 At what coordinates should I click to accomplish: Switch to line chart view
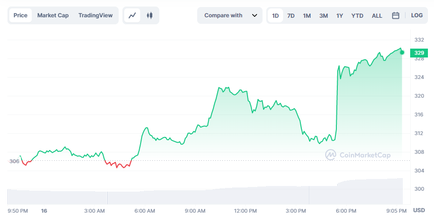[133, 15]
